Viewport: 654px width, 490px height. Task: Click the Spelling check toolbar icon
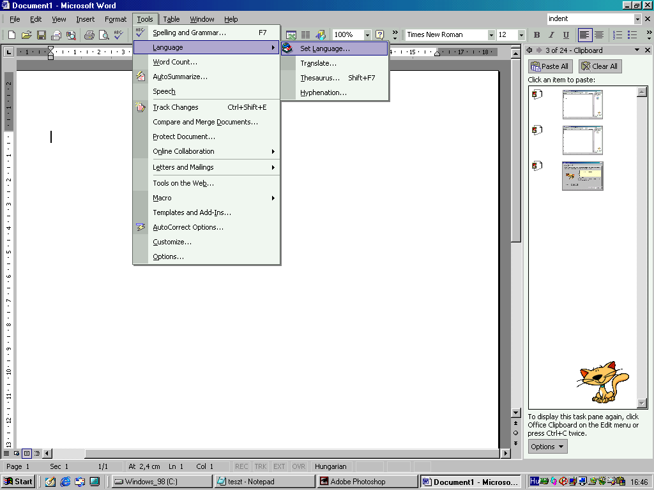coord(118,35)
